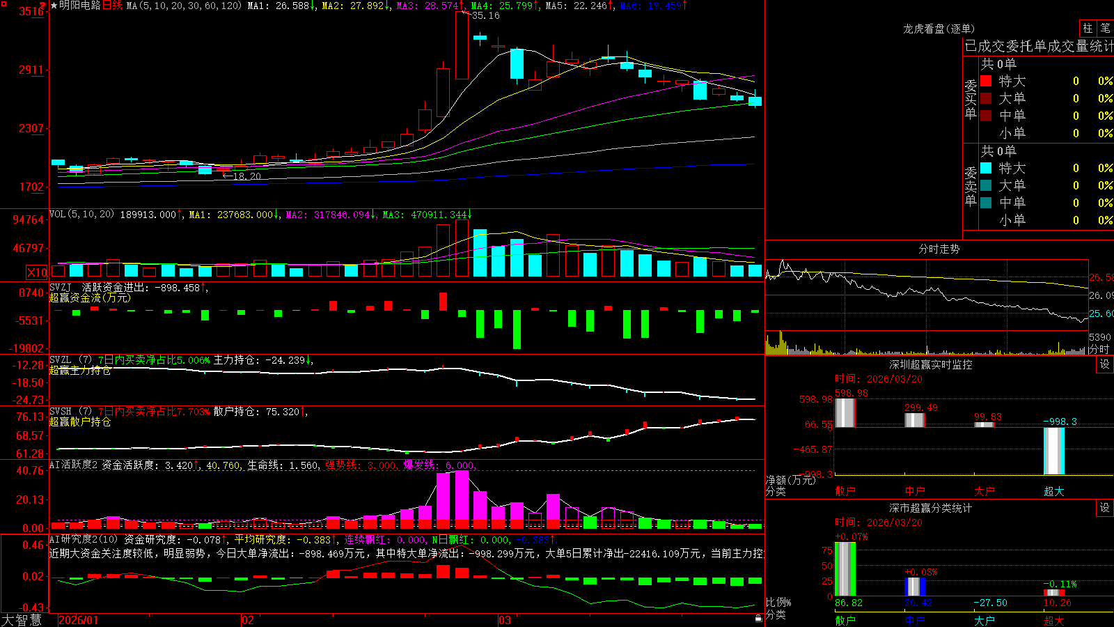
Task: Click the 大智慧 logo in the corner
Action: point(22,620)
